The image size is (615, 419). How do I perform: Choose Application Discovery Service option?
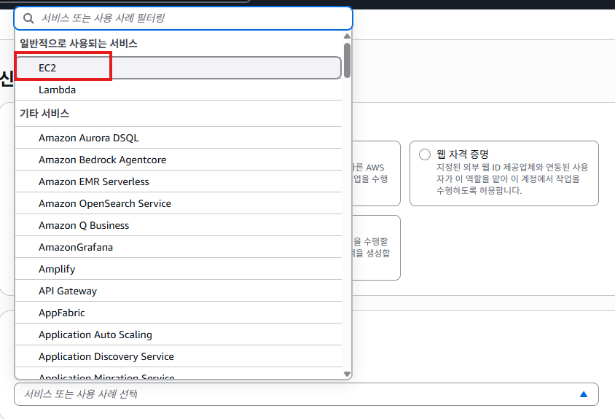[178, 356]
